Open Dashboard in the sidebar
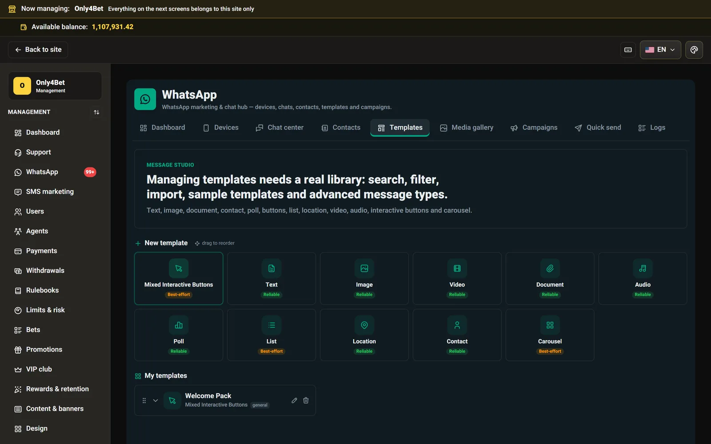The width and height of the screenshot is (711, 444). (x=55, y=132)
